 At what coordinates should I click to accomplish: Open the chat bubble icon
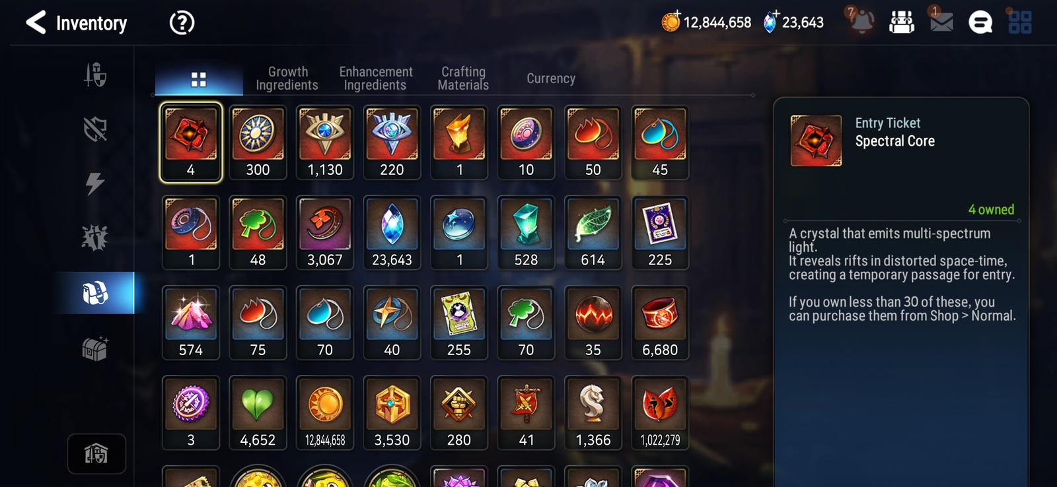click(x=980, y=22)
